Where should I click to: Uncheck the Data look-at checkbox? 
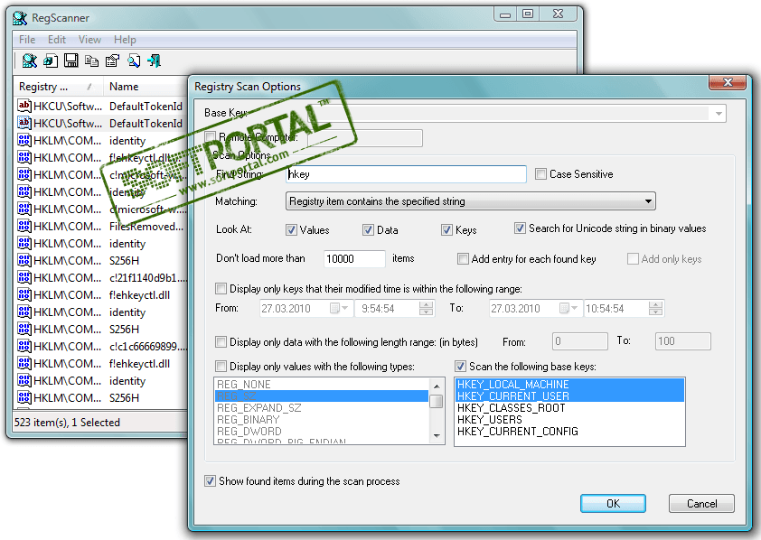tap(369, 229)
